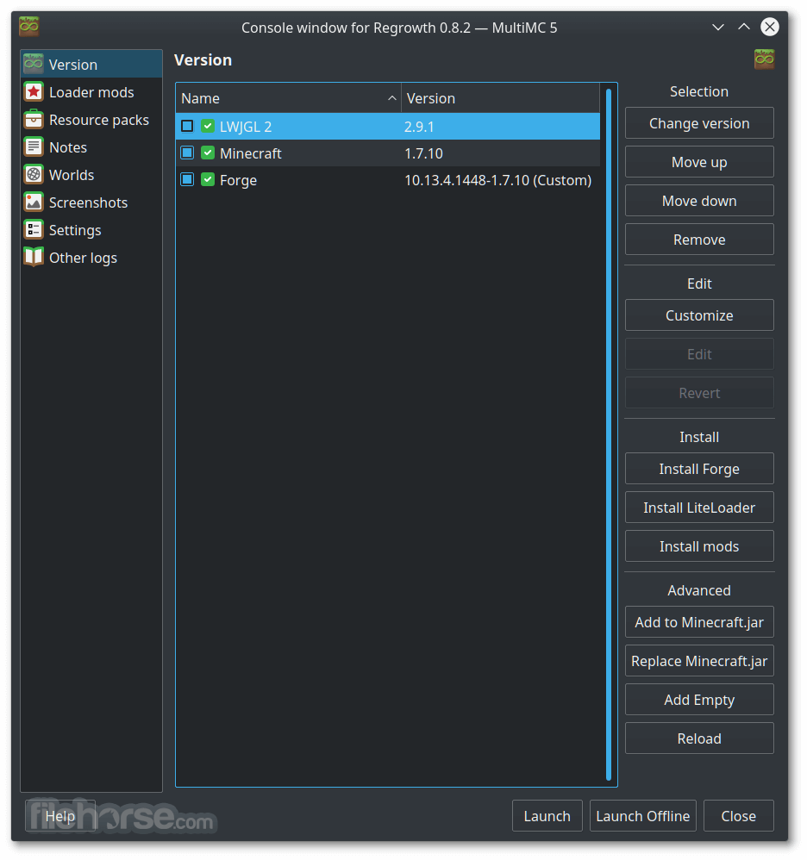Maximize the window with up chevron
807x860 pixels.
point(743,27)
